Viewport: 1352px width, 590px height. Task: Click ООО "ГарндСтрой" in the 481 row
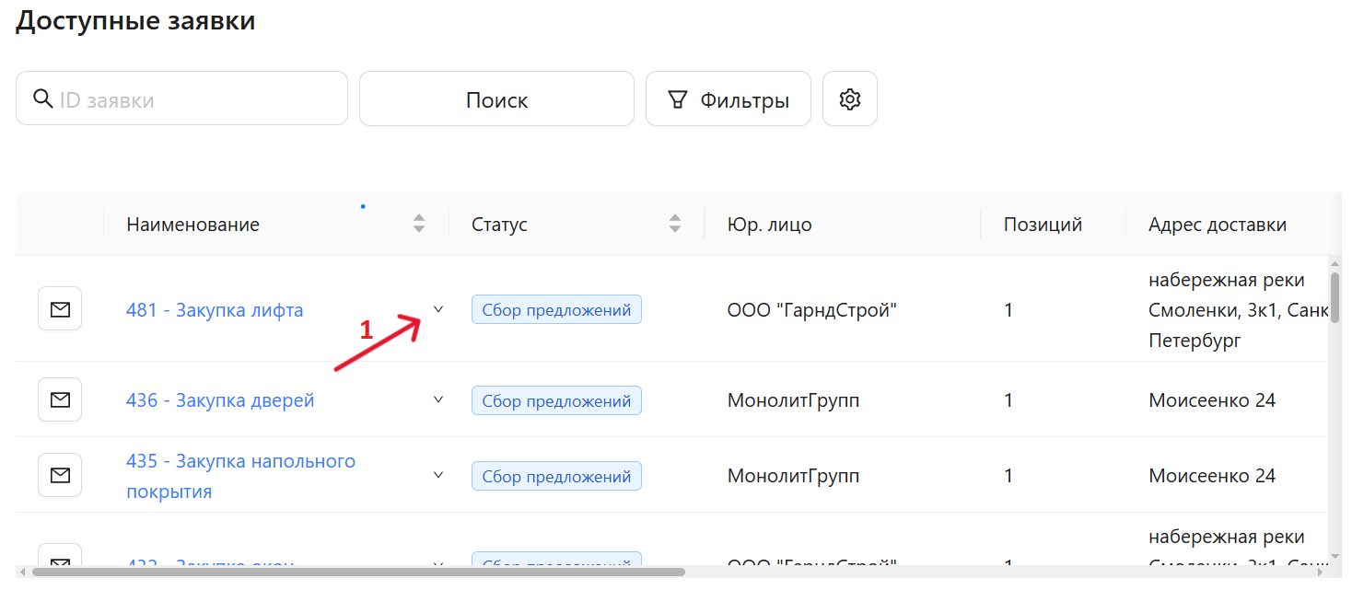[812, 310]
